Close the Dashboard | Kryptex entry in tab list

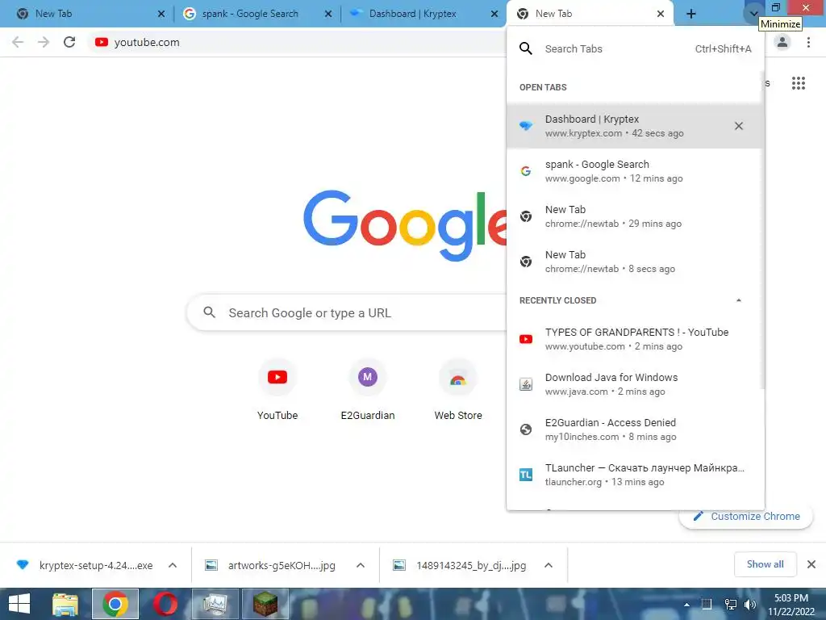coord(739,126)
